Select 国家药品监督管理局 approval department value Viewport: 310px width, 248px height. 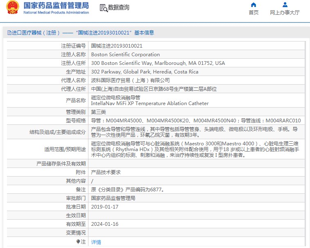(x=113, y=198)
